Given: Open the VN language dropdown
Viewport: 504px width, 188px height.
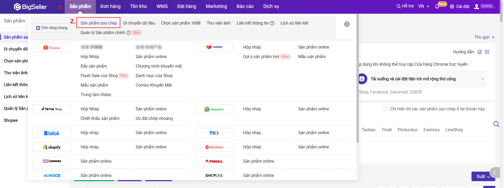Looking at the screenshot, I should pos(424,6).
